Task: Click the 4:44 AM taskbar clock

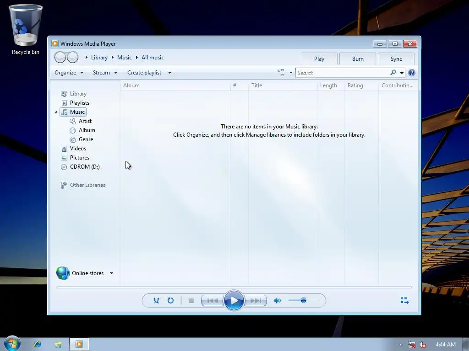Action: pyautogui.click(x=445, y=345)
